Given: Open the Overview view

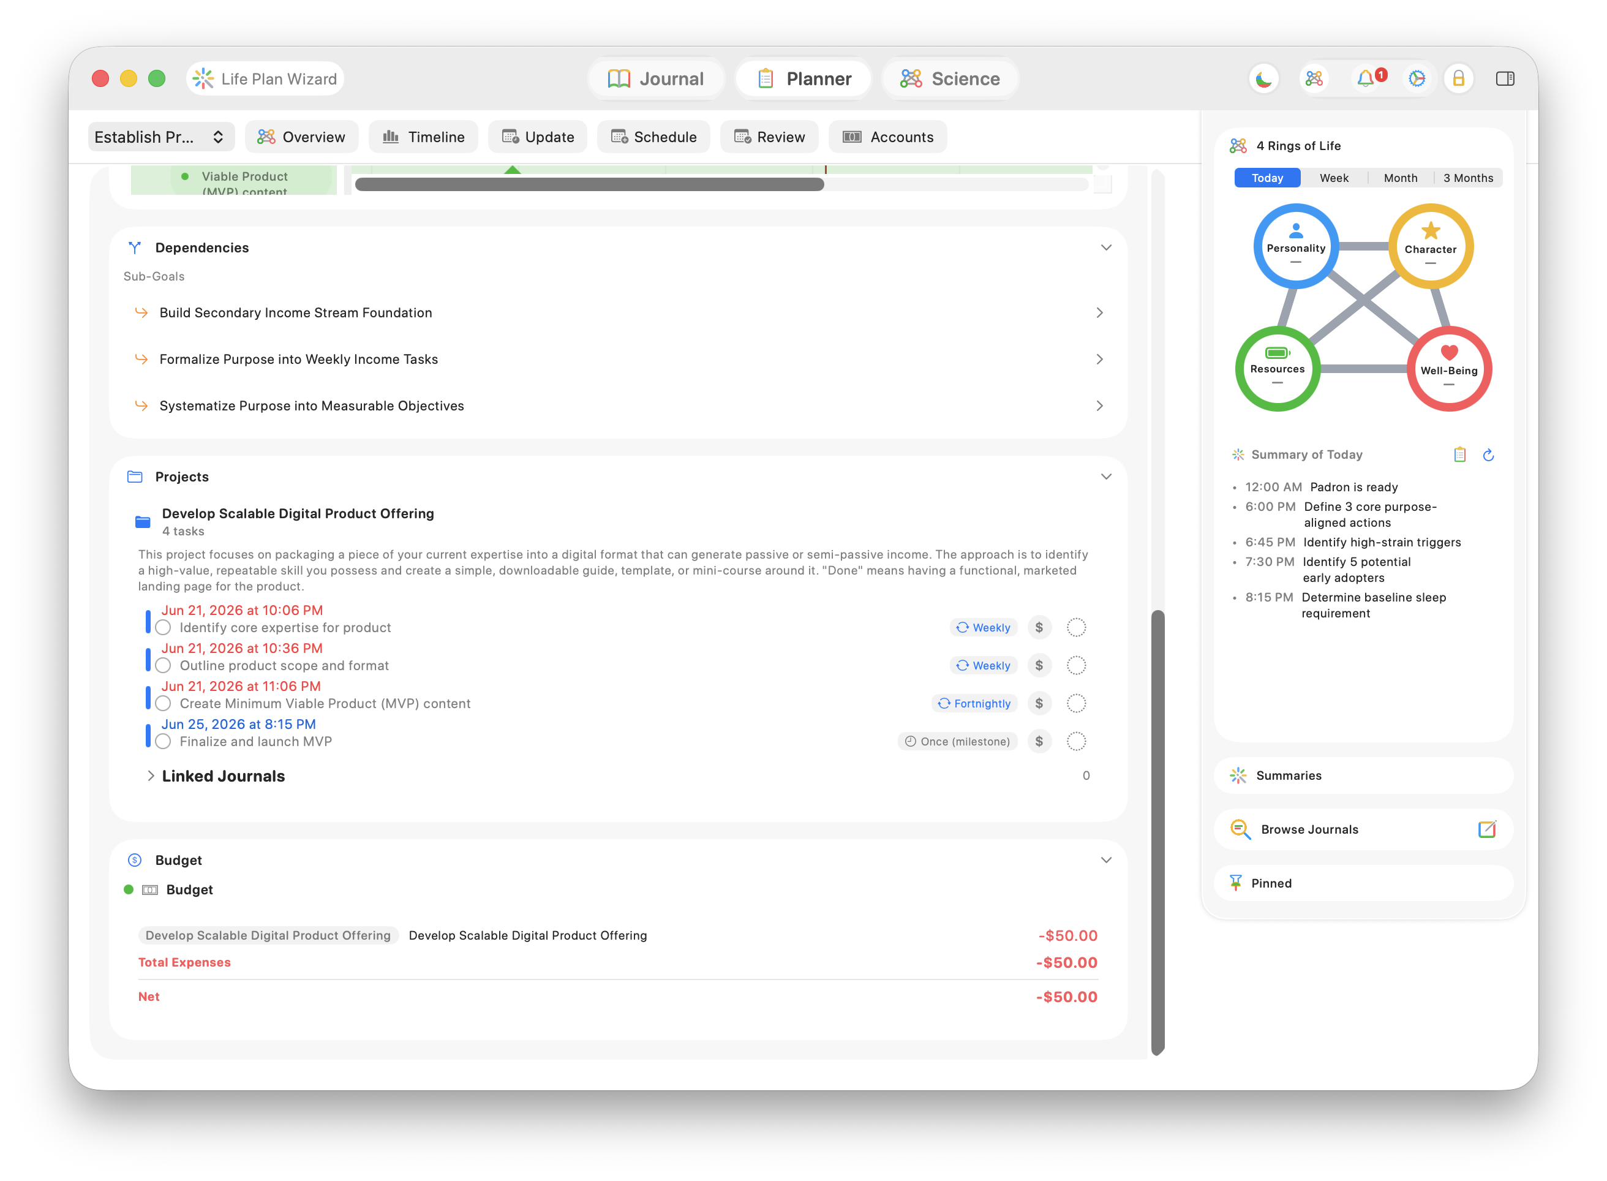Looking at the screenshot, I should pyautogui.click(x=301, y=137).
